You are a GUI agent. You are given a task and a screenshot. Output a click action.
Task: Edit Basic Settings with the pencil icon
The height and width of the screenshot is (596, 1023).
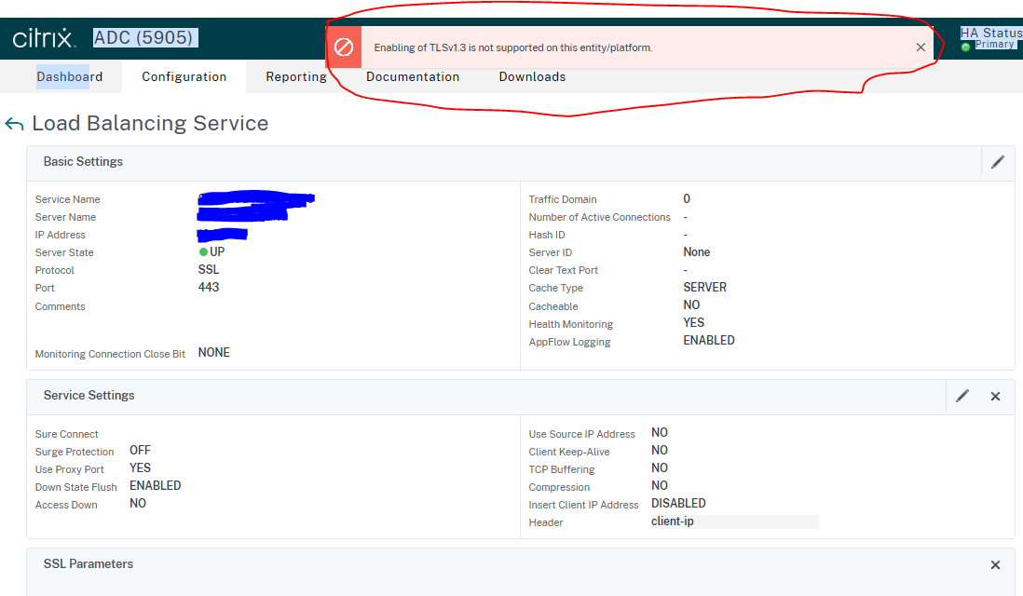(998, 162)
